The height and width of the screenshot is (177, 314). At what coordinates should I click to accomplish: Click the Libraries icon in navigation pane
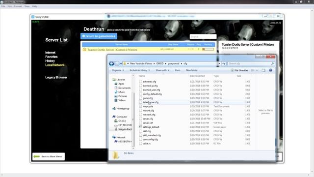coord(114,80)
